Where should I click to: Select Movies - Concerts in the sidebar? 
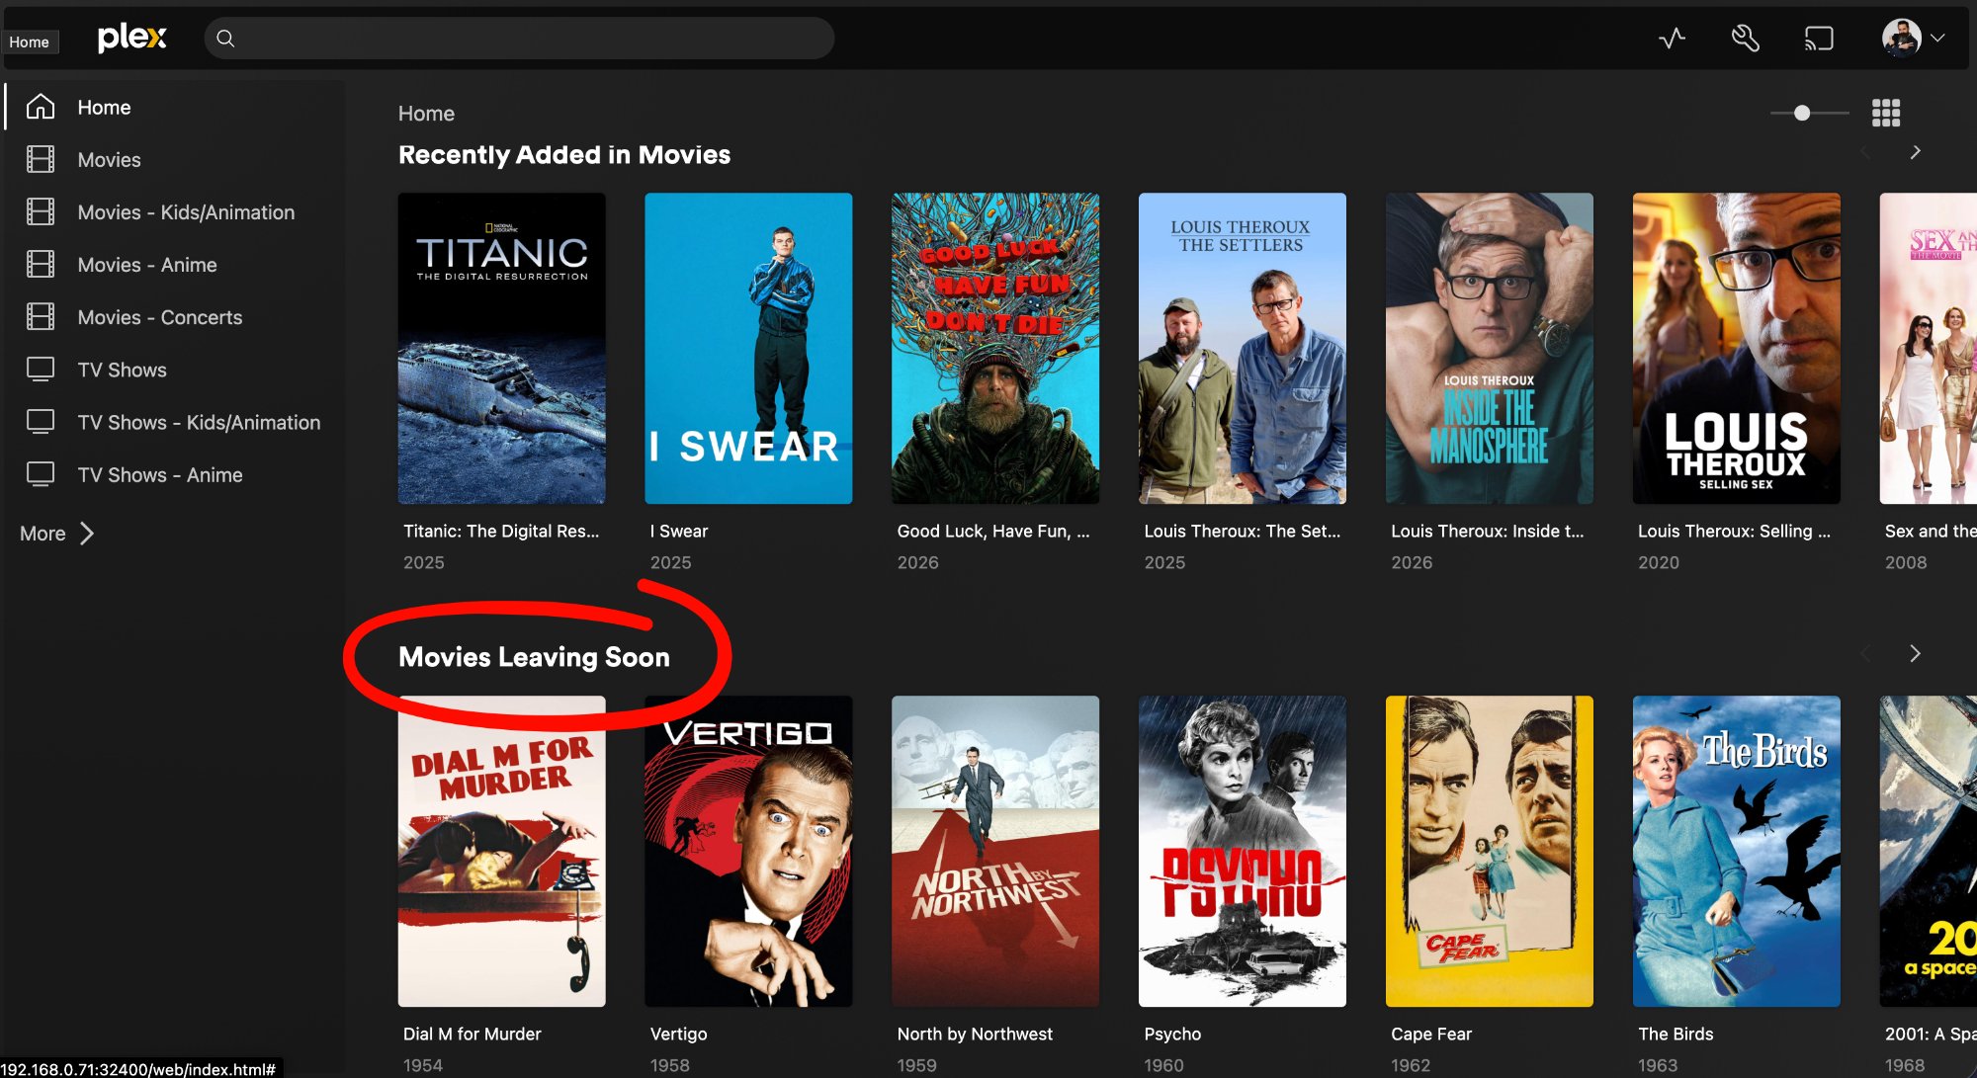pyautogui.click(x=159, y=316)
